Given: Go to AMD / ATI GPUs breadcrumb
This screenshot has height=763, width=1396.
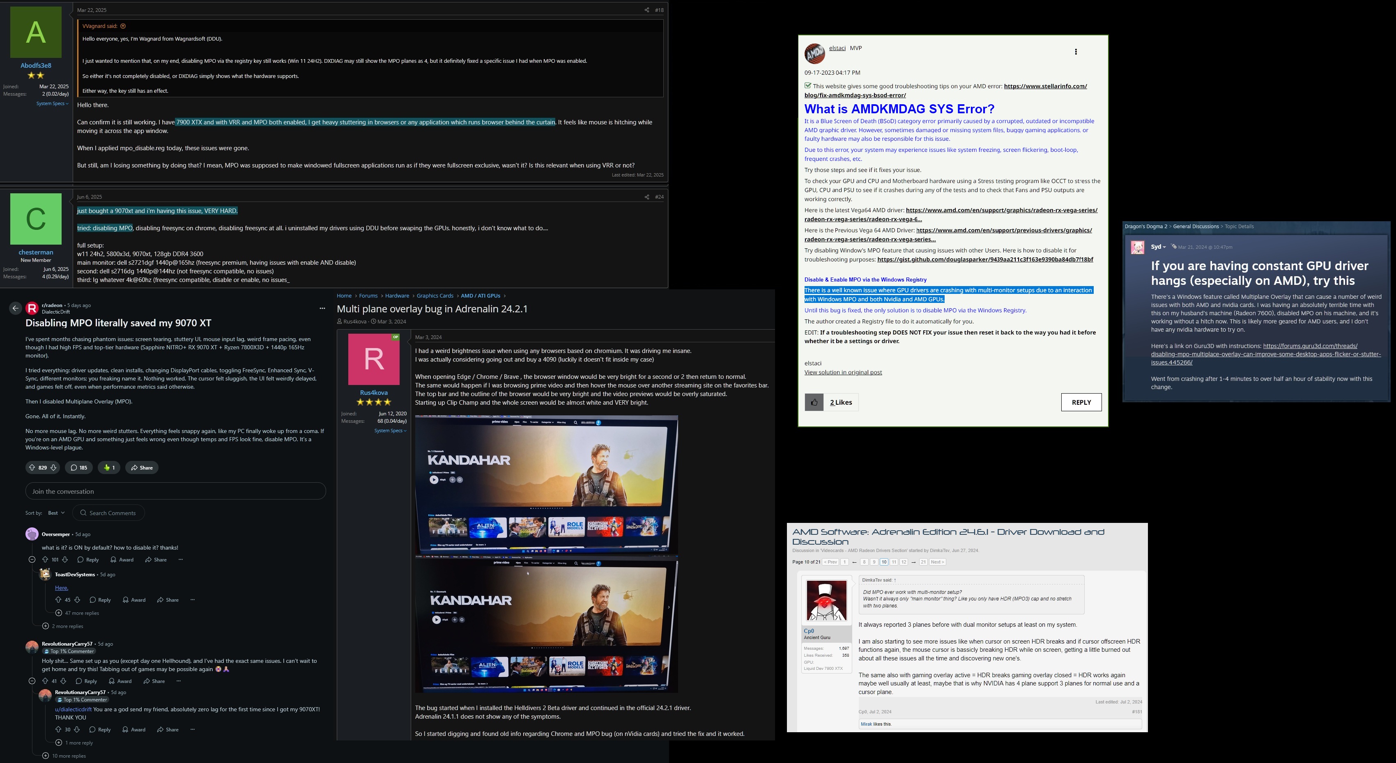Looking at the screenshot, I should click(481, 296).
